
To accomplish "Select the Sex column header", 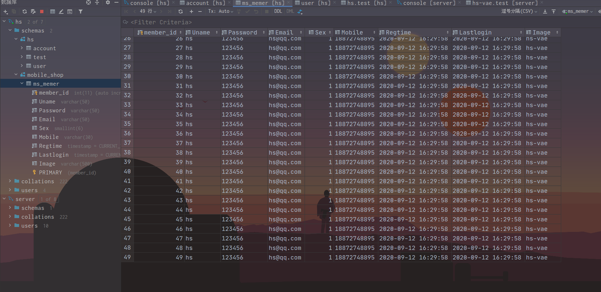I will point(318,32).
